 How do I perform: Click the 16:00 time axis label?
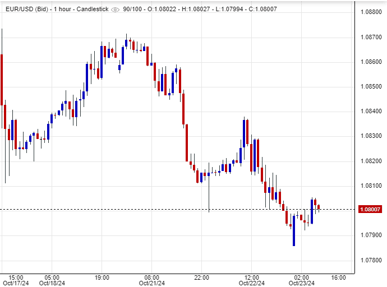point(339,277)
